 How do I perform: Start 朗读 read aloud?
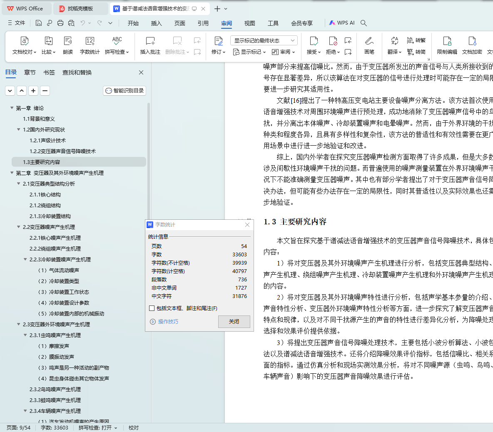[x=67, y=45]
